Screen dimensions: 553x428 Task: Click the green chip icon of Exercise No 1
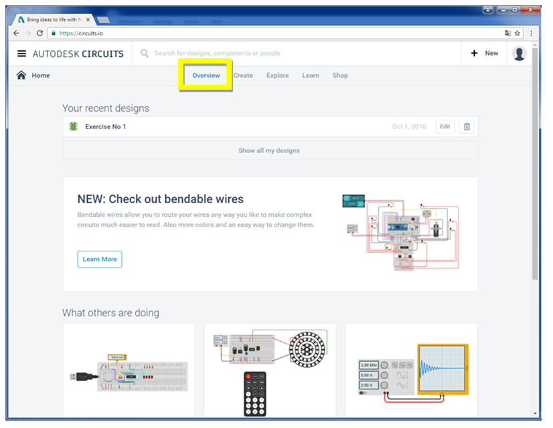coord(73,126)
